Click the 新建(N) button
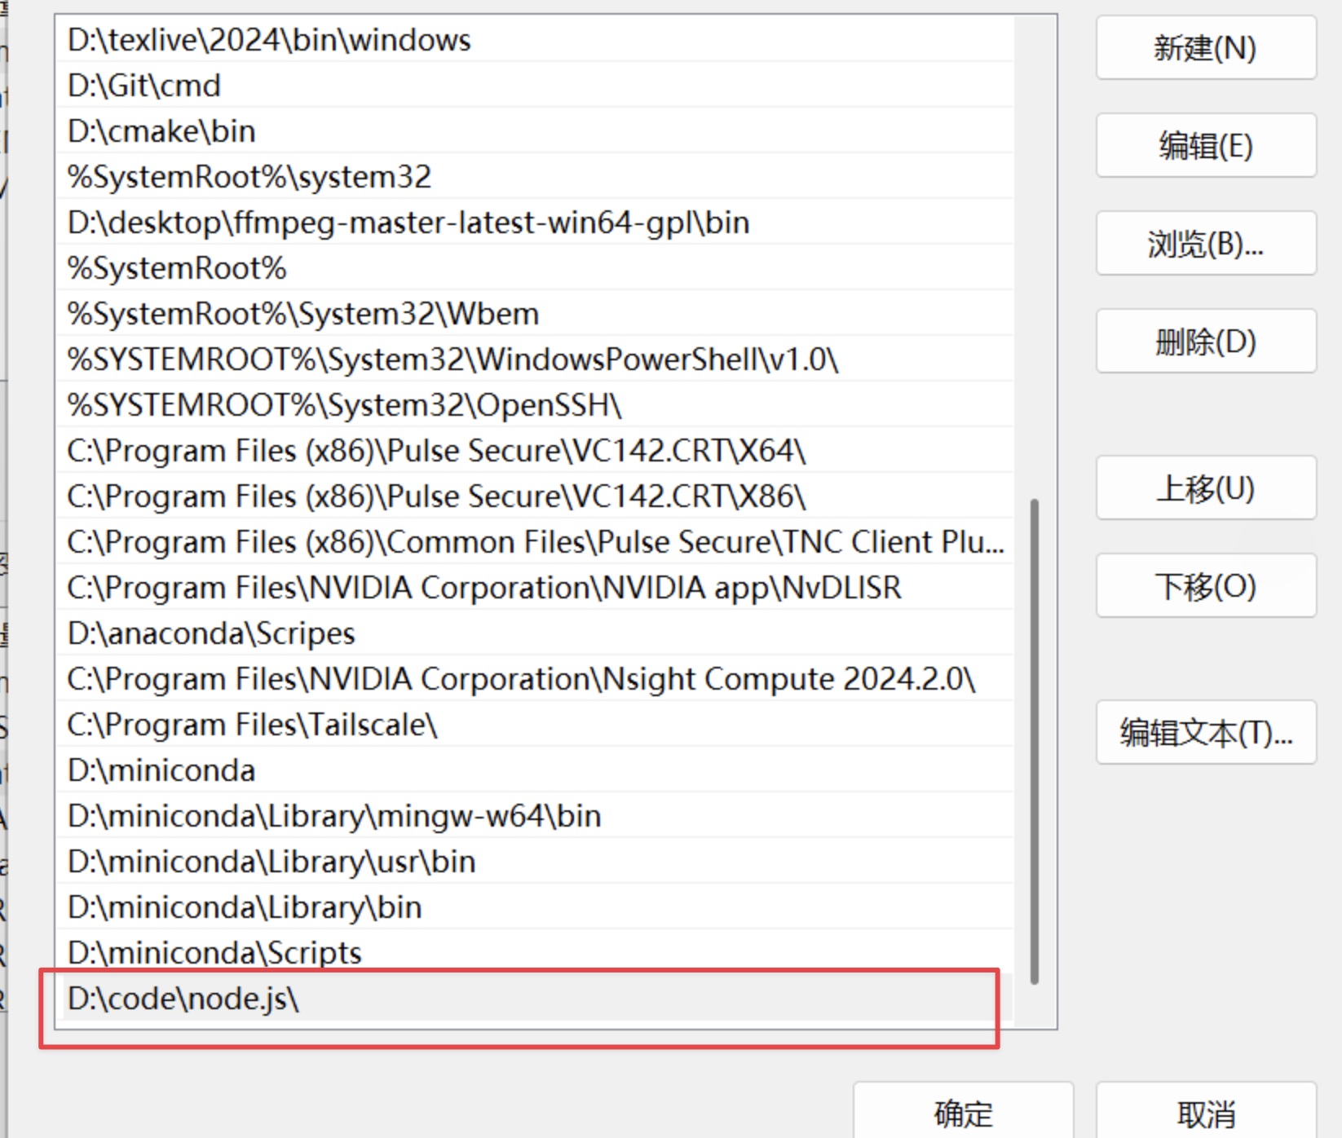1342x1138 pixels. pyautogui.click(x=1205, y=49)
